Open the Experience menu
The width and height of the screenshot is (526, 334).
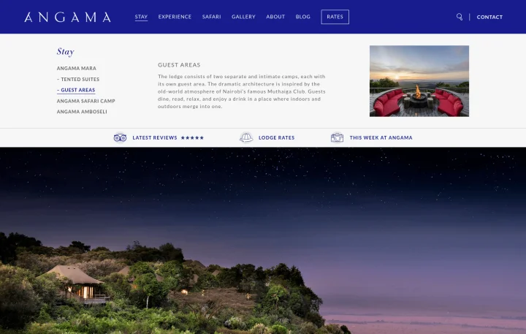pyautogui.click(x=175, y=17)
